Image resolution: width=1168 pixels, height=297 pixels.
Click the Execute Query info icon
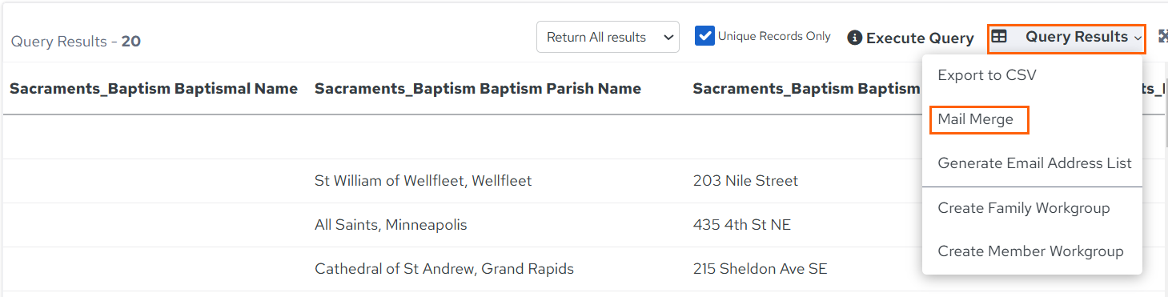click(x=855, y=38)
